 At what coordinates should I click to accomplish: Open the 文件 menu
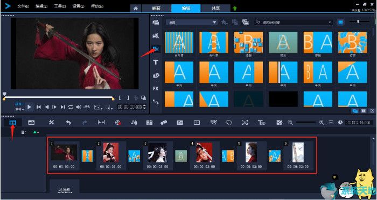(x=23, y=6)
